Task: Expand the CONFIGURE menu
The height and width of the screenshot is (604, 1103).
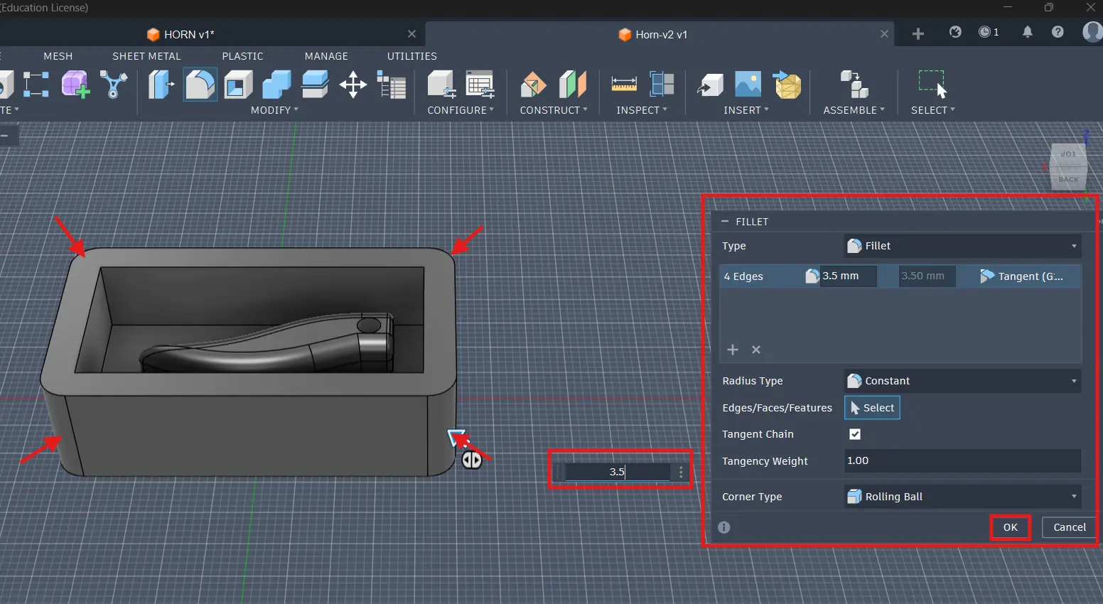Action: point(461,110)
